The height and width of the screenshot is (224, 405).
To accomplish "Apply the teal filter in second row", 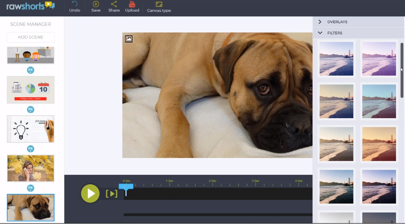I will 379,101.
